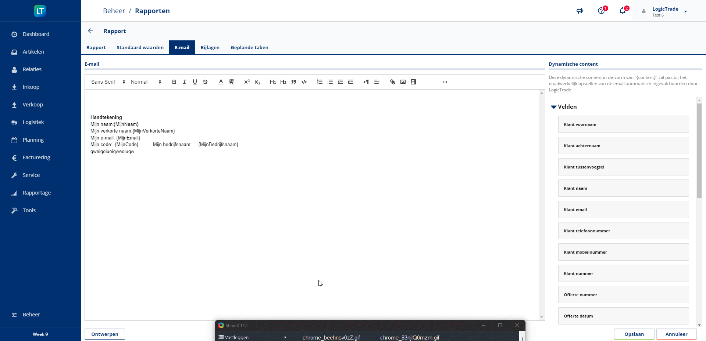This screenshot has height=341, width=706.
Task: Open Dashboard in the sidebar
Action: tap(40, 34)
